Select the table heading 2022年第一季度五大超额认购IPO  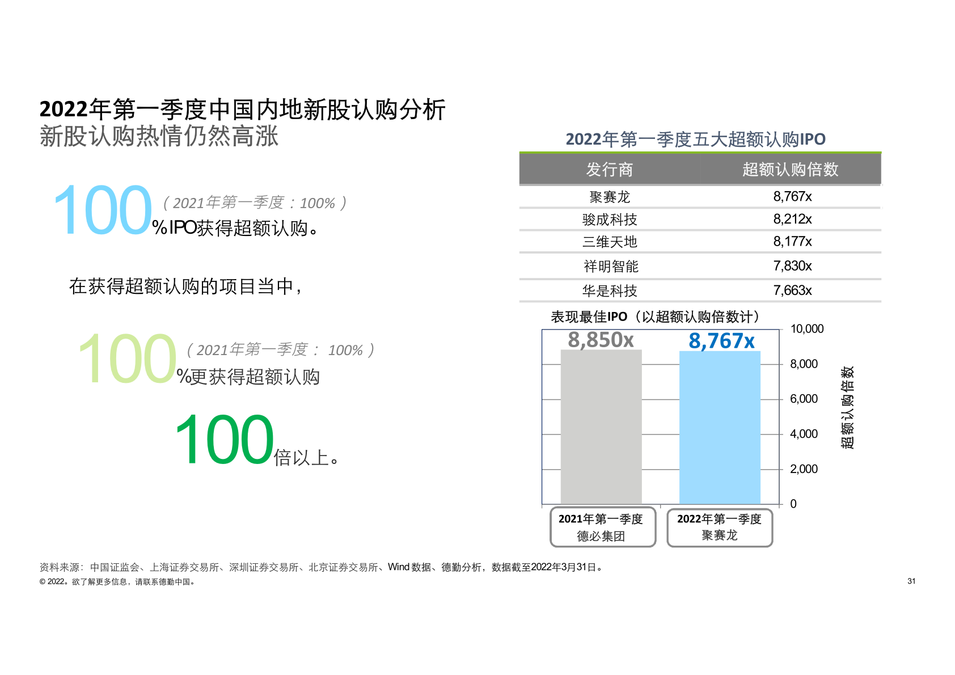[x=695, y=139]
